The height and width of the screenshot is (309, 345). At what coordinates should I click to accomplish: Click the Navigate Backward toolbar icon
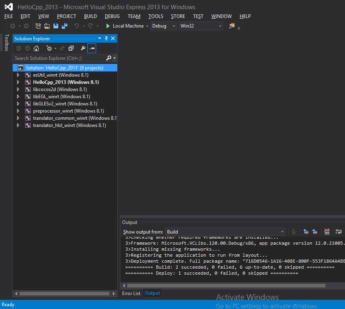13,26
